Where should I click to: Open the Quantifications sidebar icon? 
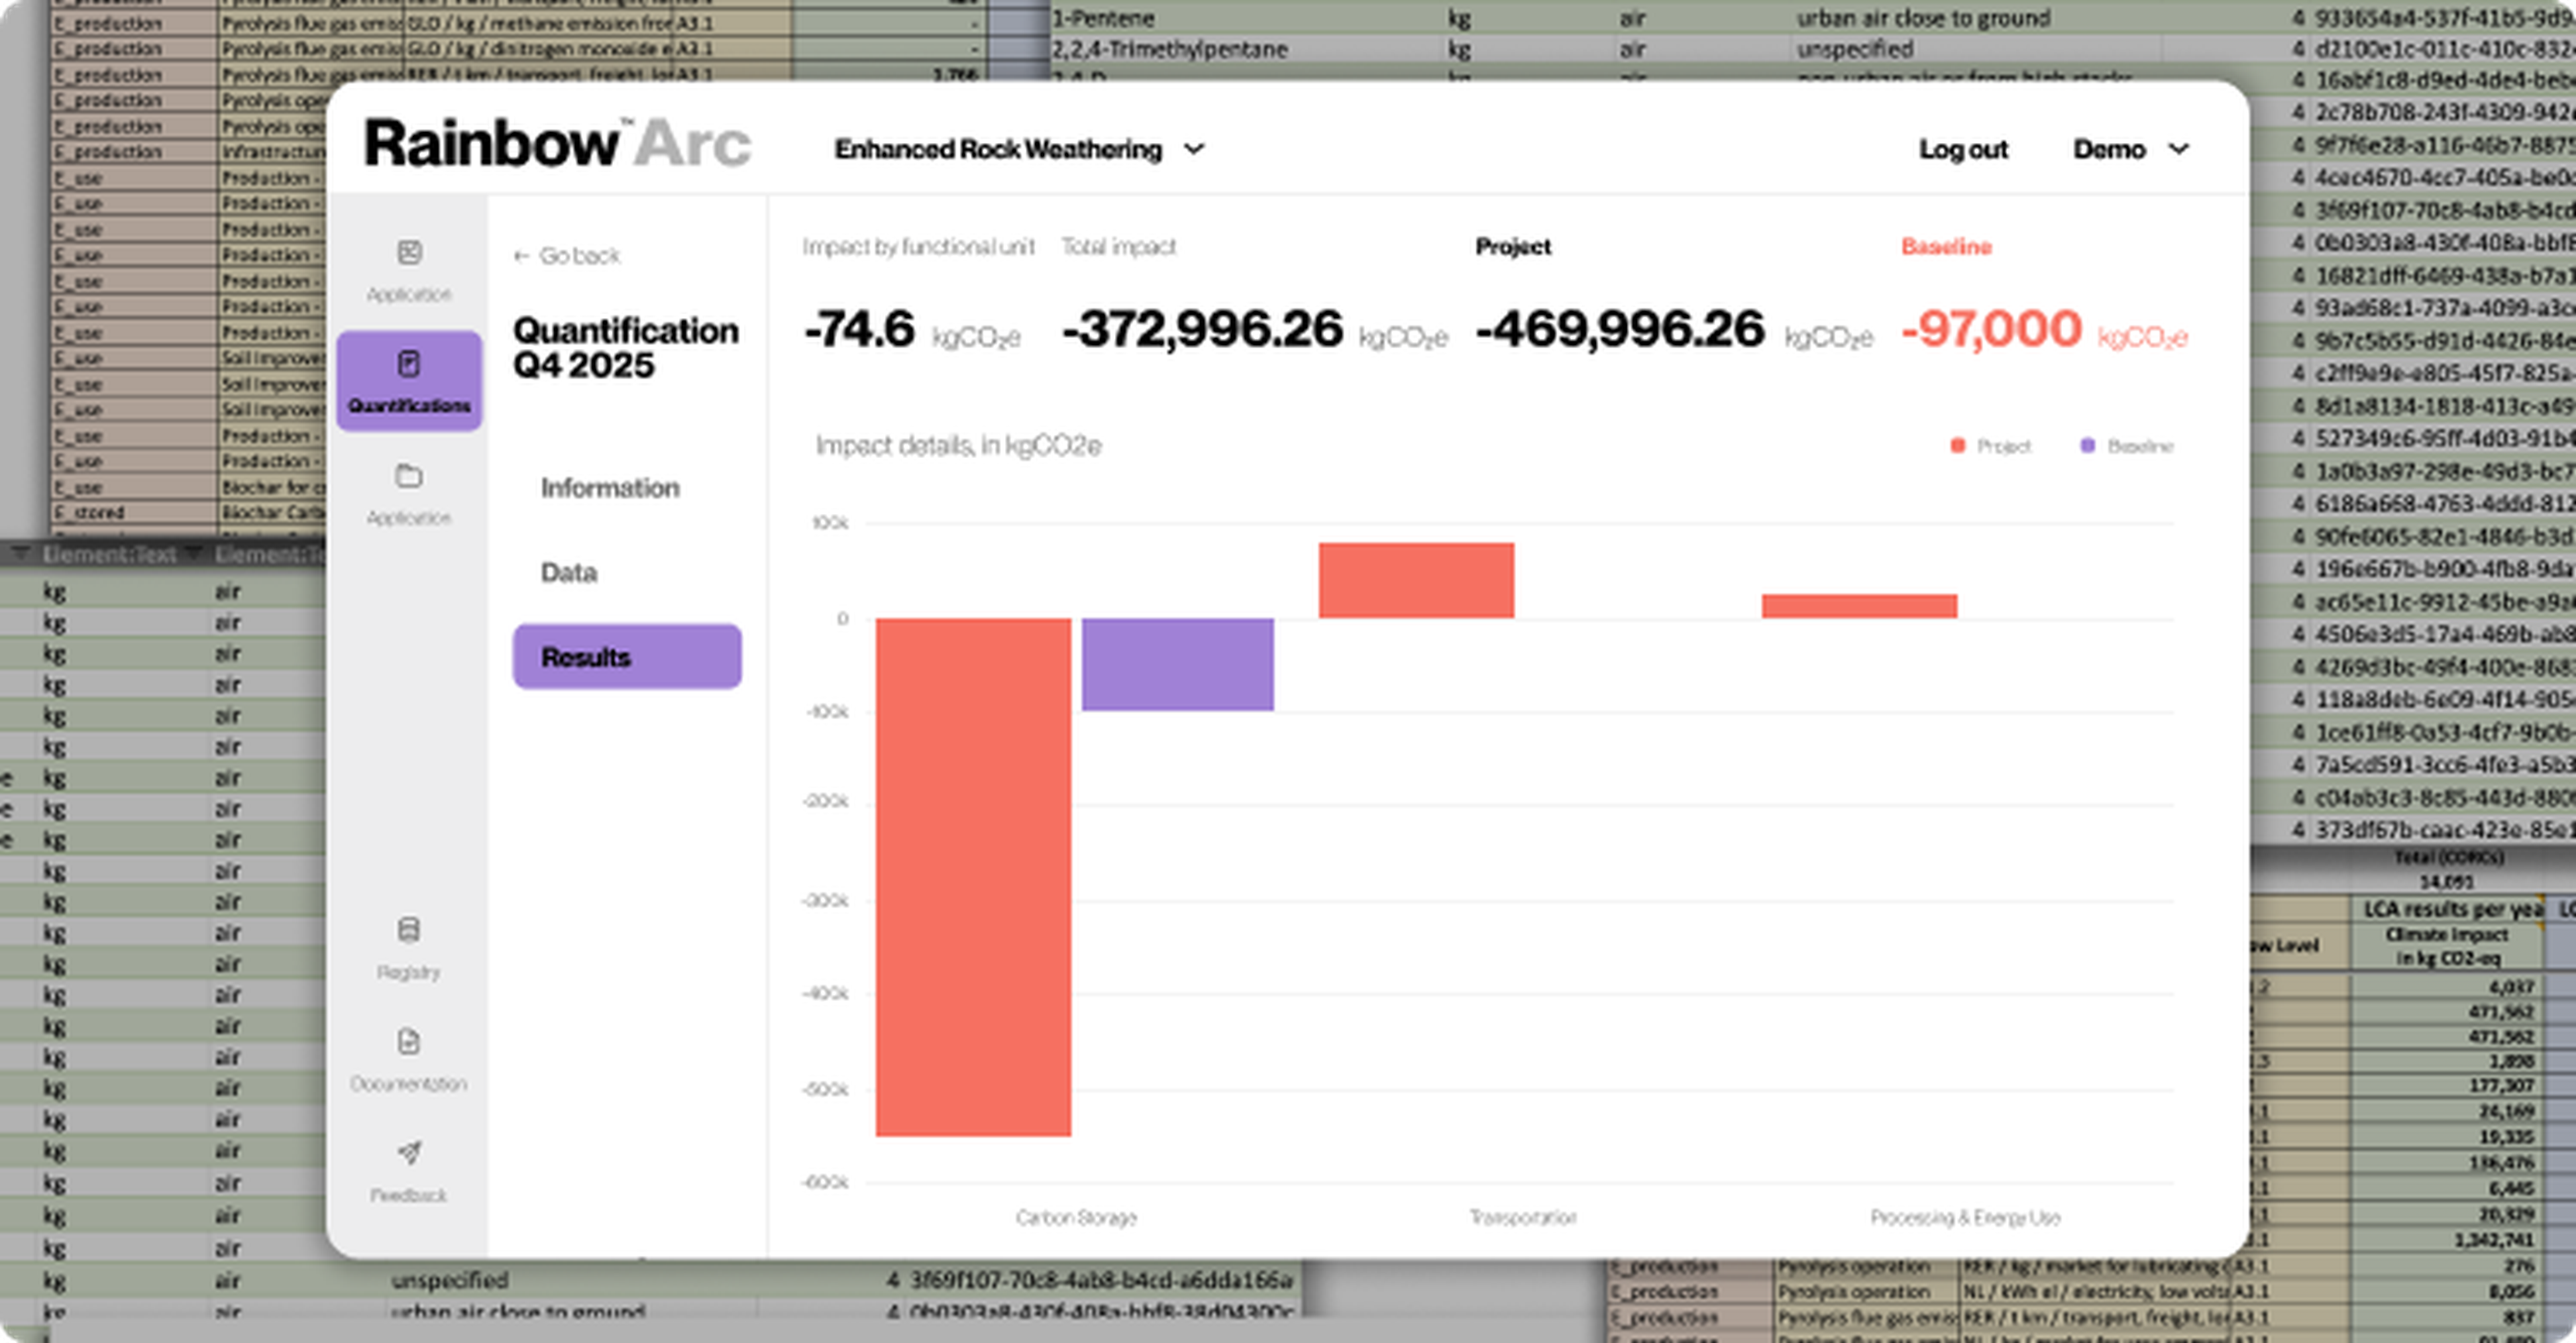[x=409, y=364]
